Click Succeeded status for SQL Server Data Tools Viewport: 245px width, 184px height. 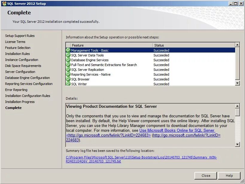click(161, 55)
